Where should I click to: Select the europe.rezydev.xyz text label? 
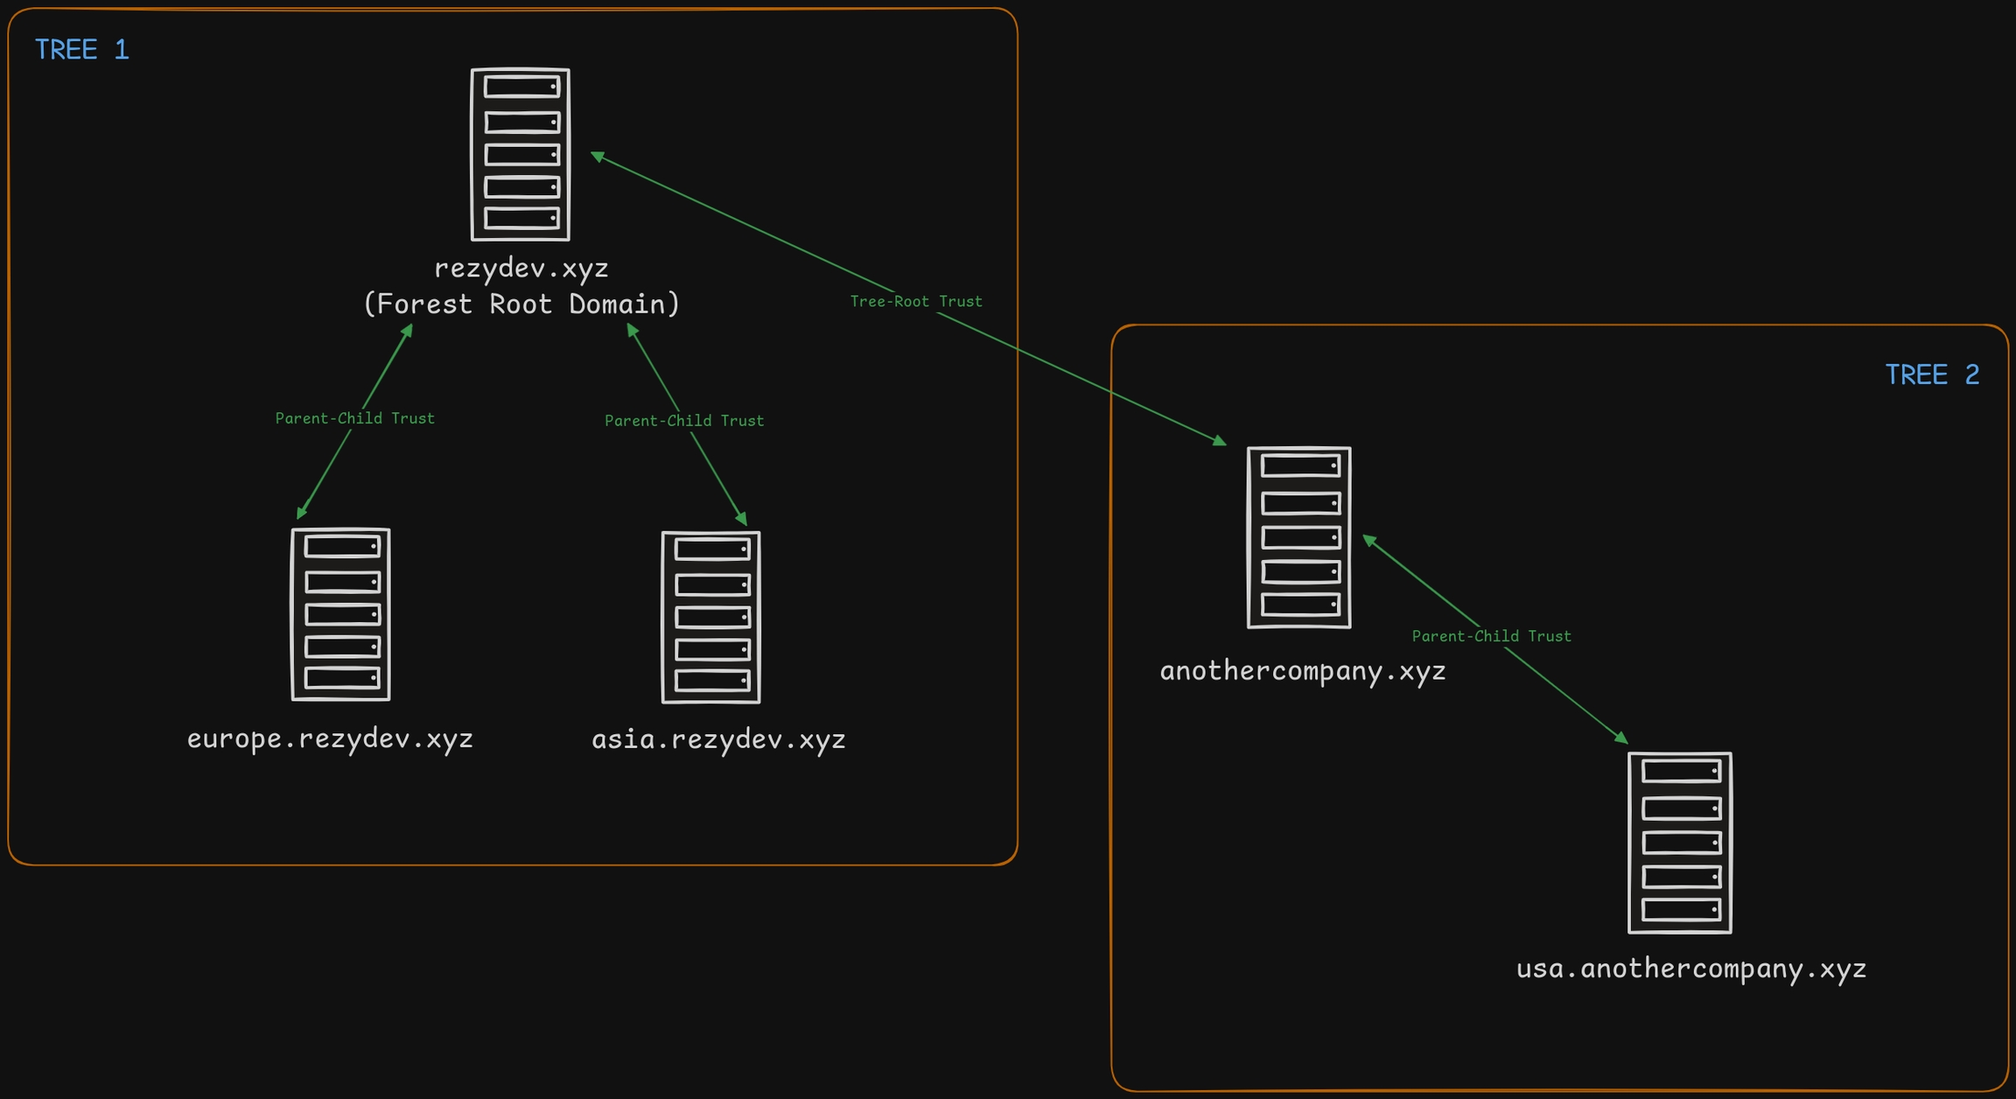coord(330,739)
